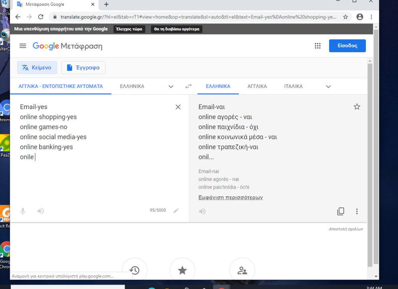
Task: Reload the browser page
Action: coord(40,17)
